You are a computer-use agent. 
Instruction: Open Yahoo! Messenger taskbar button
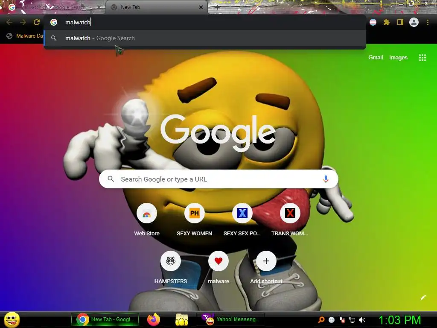point(230,319)
